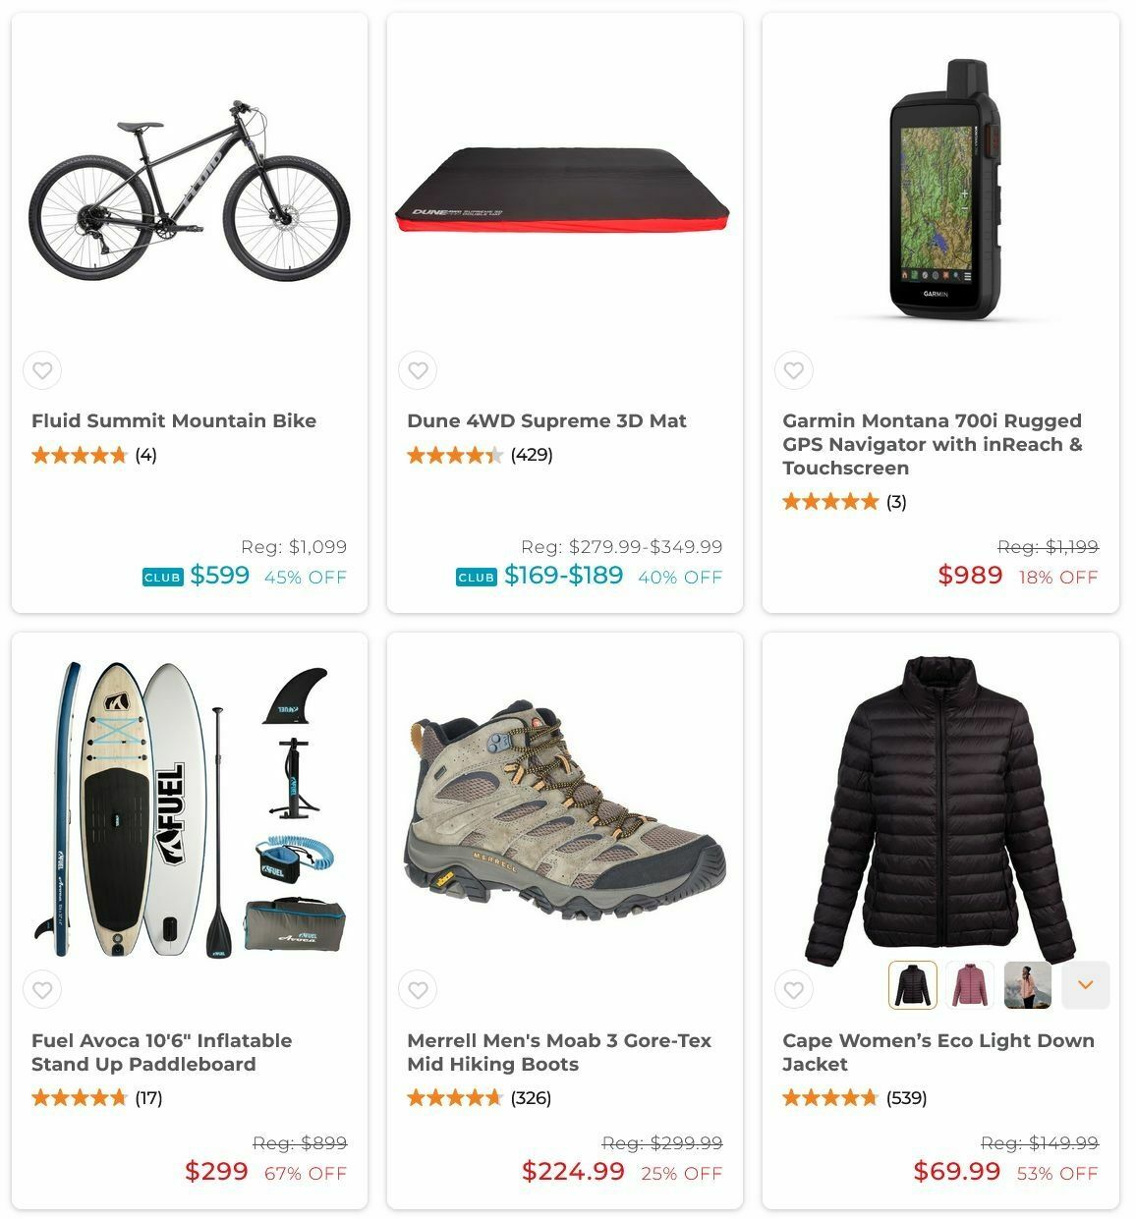
Task: Expand more jacket color options chevron
Action: 1086,985
